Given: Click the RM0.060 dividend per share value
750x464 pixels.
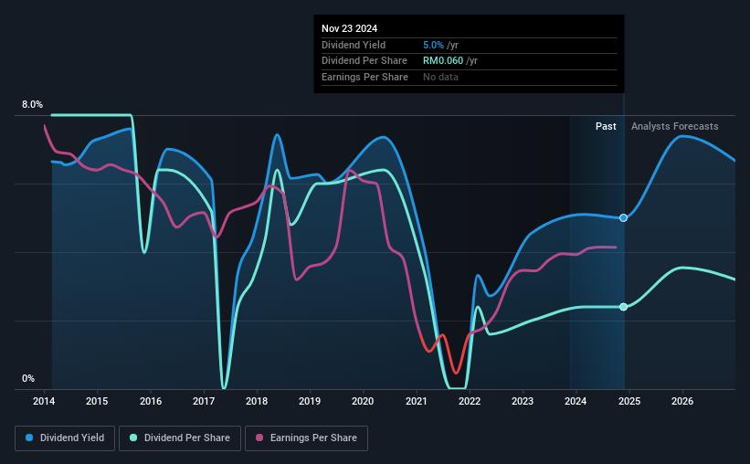Looking at the screenshot, I should [x=443, y=61].
